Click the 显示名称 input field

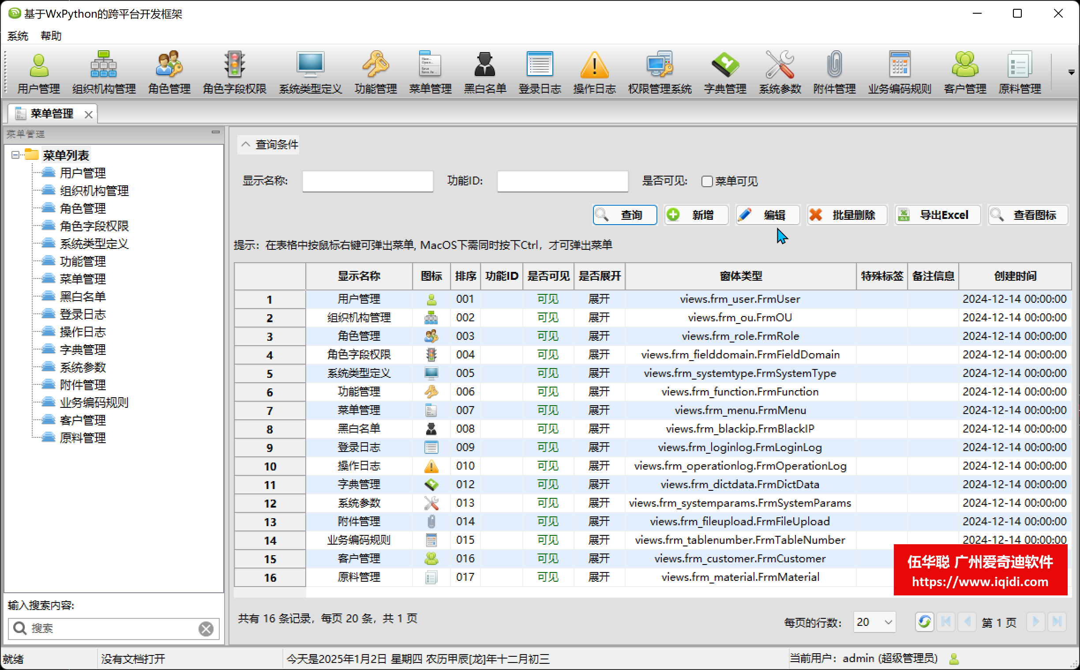pos(367,181)
